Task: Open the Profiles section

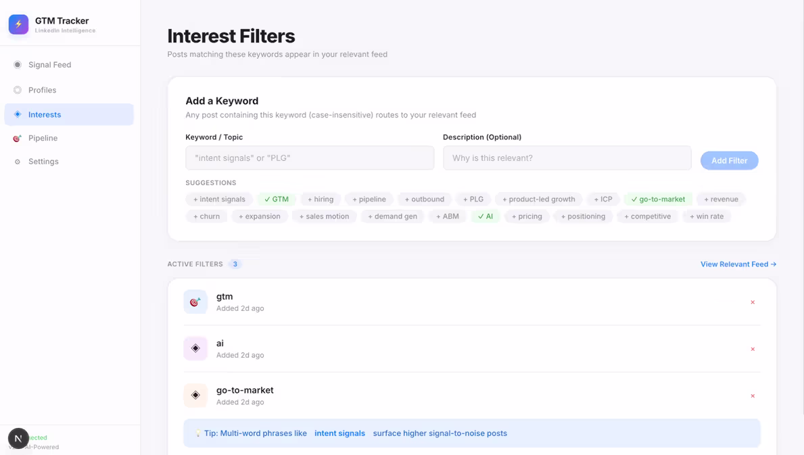Action: (42, 89)
